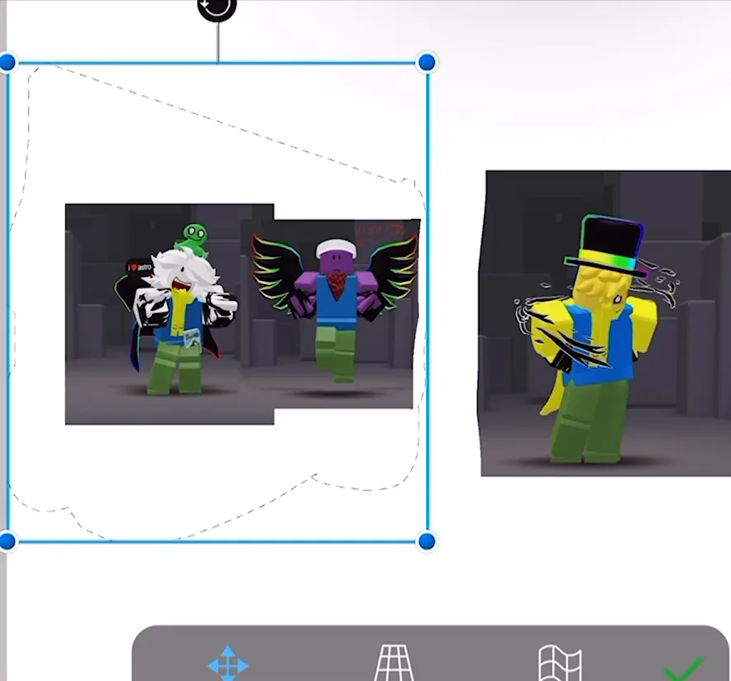The height and width of the screenshot is (681, 731).
Task: Confirm the transform with green checkmark
Action: [683, 669]
